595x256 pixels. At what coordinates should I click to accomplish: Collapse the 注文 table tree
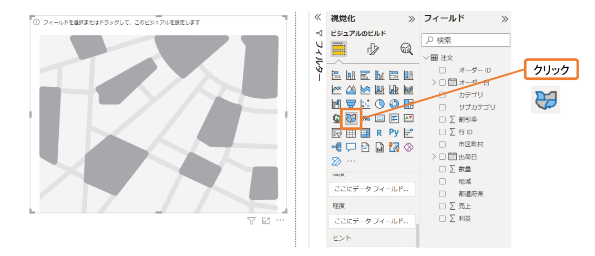426,58
